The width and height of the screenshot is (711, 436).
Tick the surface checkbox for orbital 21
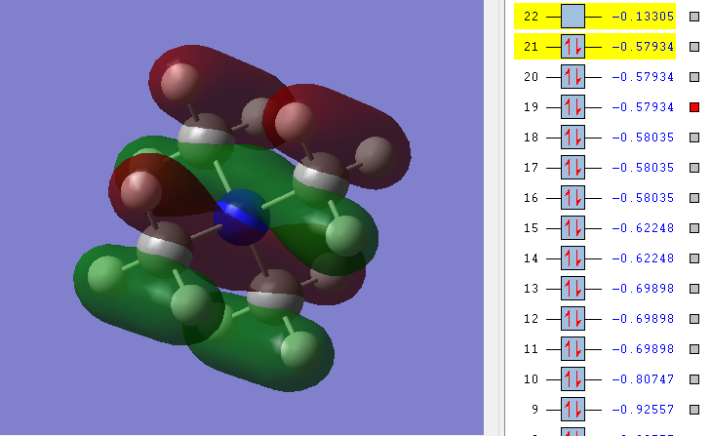694,47
